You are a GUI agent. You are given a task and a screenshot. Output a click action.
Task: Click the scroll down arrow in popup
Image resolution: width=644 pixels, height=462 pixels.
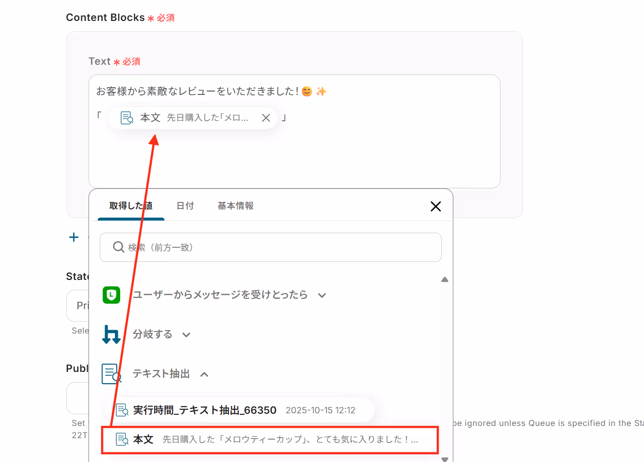(445, 459)
